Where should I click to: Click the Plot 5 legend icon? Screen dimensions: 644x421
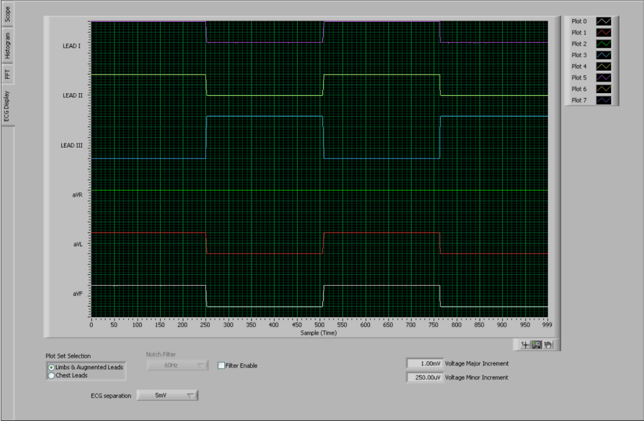(x=603, y=77)
